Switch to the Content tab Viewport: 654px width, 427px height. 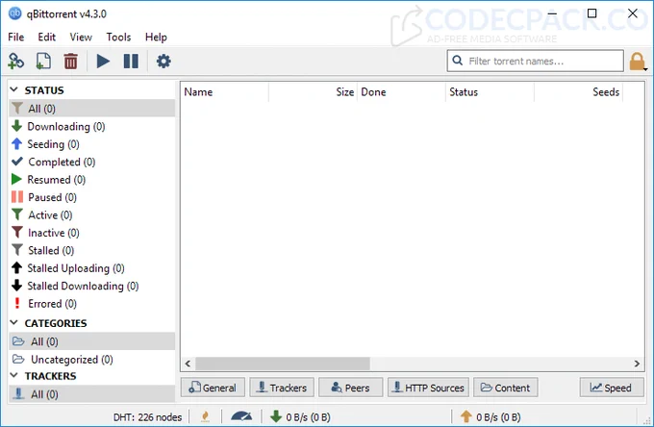[506, 388]
